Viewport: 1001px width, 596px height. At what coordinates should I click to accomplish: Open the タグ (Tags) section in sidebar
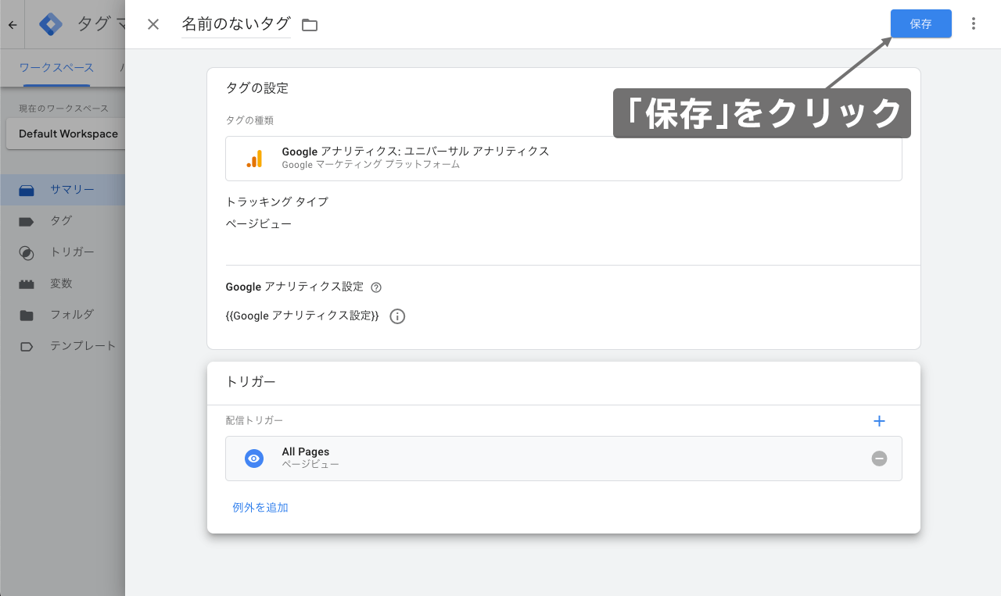point(28,220)
